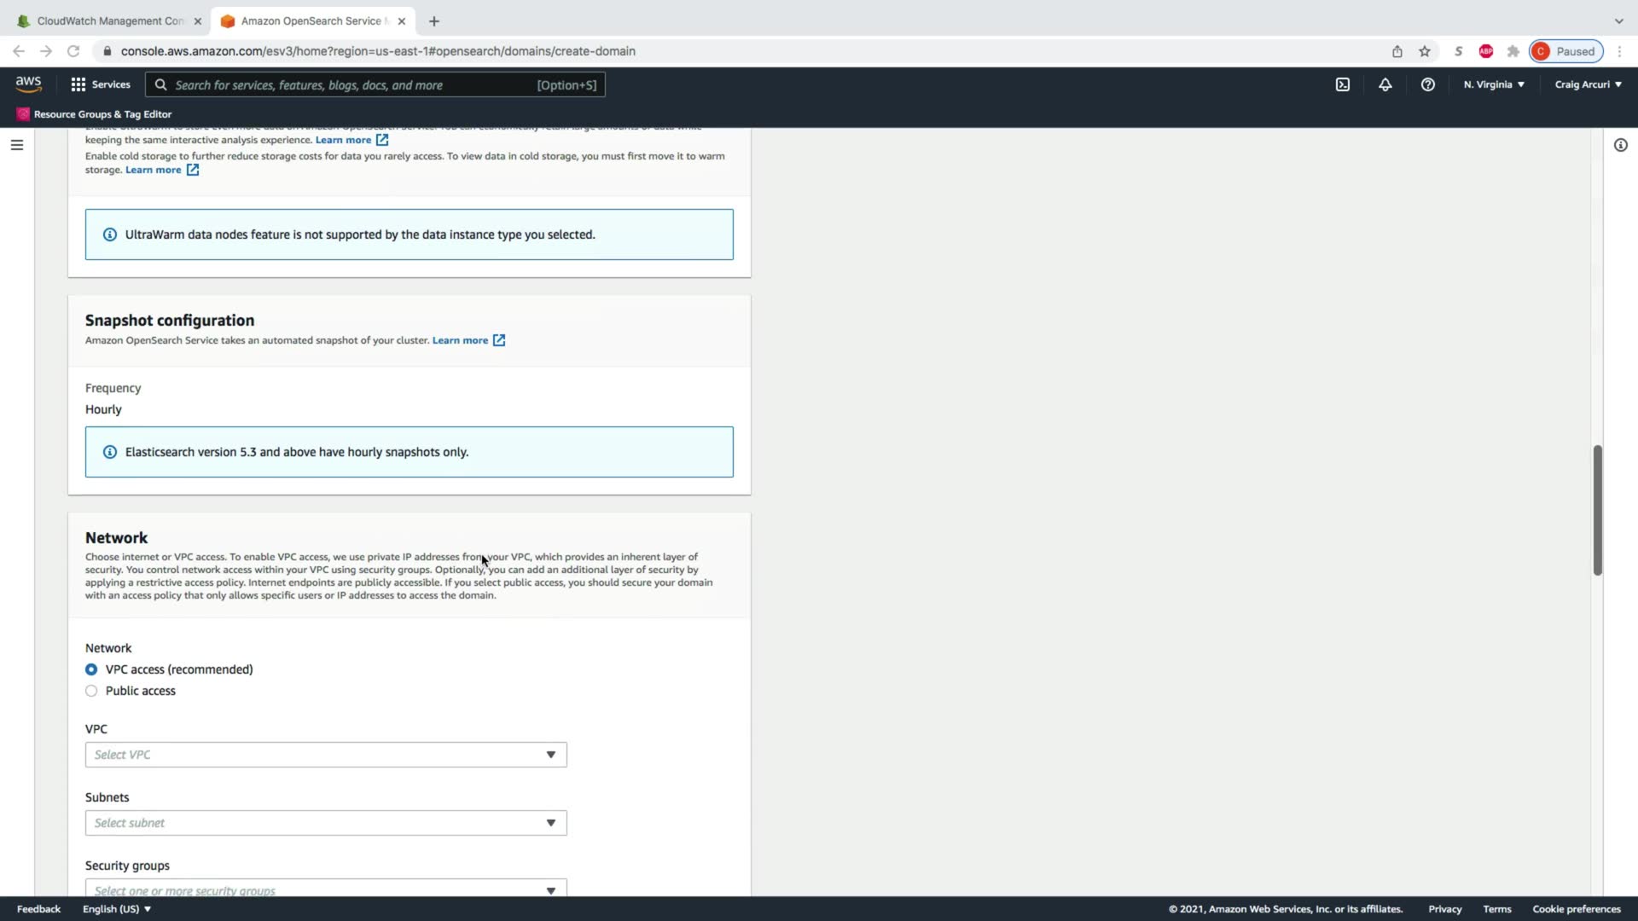The image size is (1638, 921).
Task: Bookmark page with the star icon
Action: coord(1424,51)
